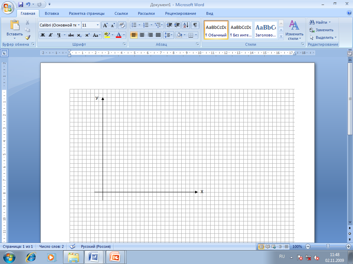Viewport: 353px width, 264px height.
Task: Open the Вставка tab
Action: [x=52, y=13]
